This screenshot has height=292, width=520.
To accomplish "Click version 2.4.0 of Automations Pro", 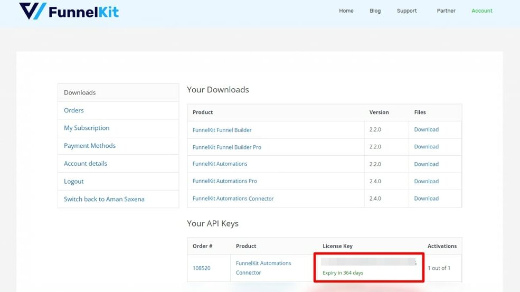I will point(375,182).
